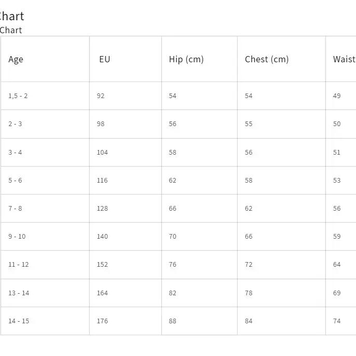Select EU size 98 cell
This screenshot has height=356, width=356.
(126, 124)
